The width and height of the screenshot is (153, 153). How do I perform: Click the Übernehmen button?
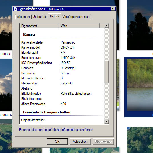click(103, 142)
